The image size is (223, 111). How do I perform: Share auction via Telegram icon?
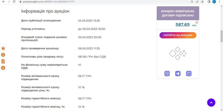pyautogui.click(x=178, y=74)
